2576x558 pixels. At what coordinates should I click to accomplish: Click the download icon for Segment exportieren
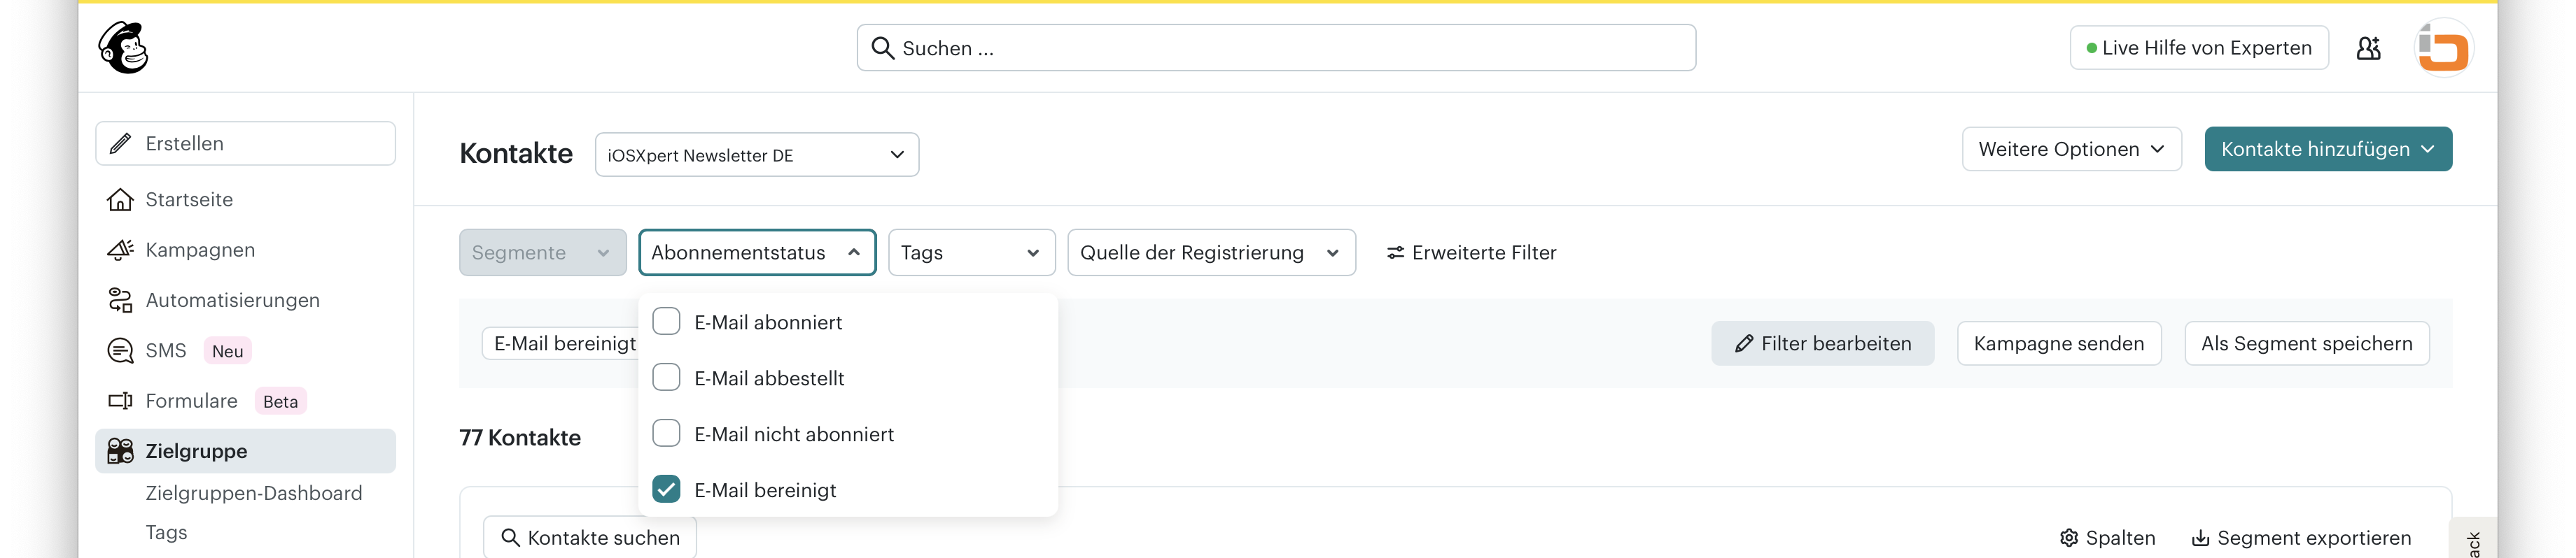[2200, 538]
